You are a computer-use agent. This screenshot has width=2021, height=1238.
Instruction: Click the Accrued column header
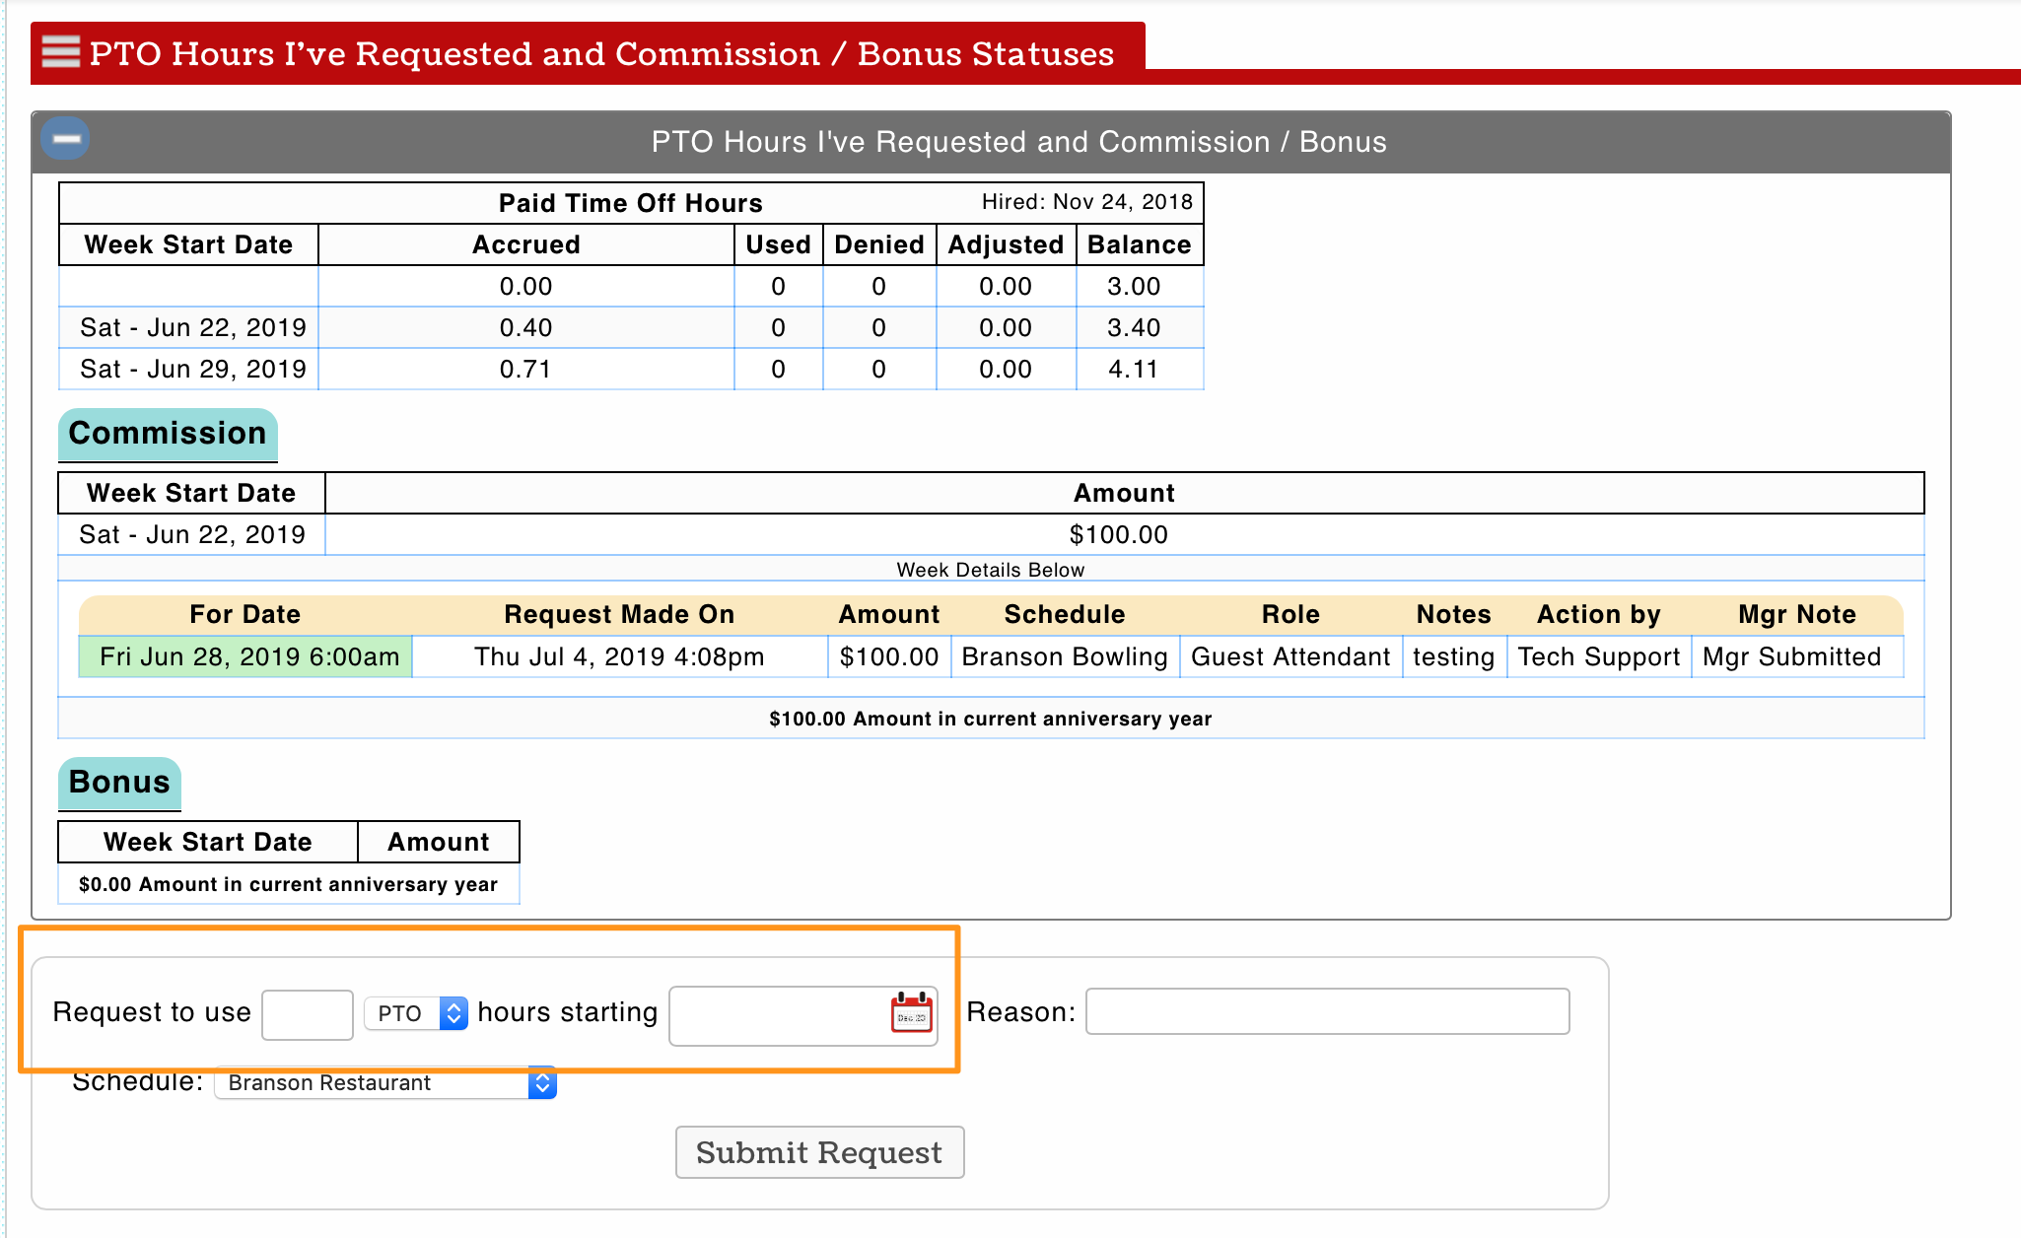525,245
